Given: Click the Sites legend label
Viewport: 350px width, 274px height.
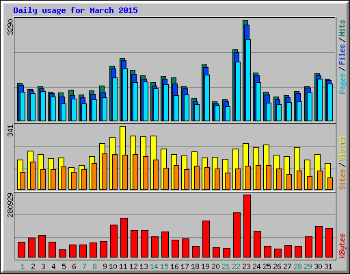Looking at the screenshot, I should tap(342, 179).
